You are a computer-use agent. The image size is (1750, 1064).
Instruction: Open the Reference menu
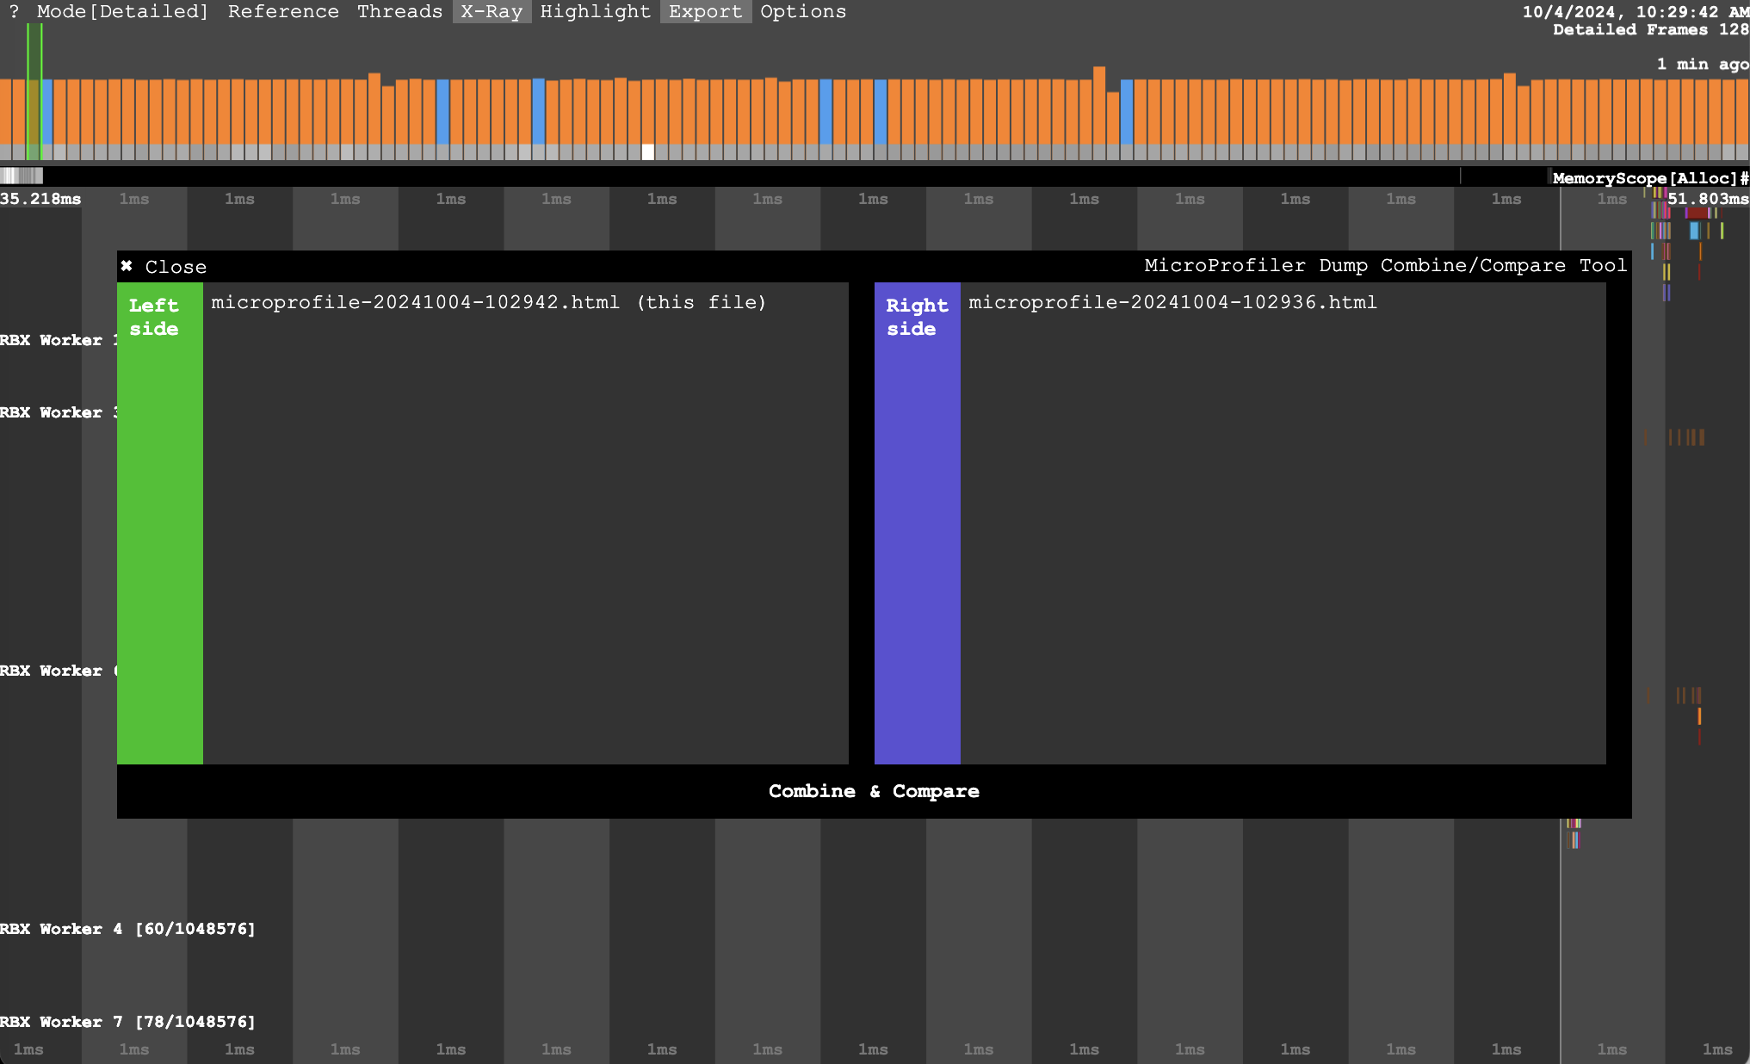pos(283,11)
